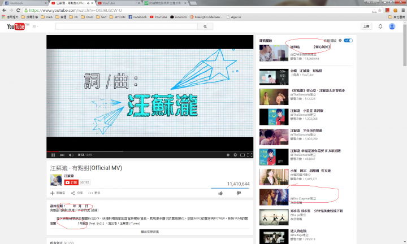Open the suggested video with 1,419,771 views
This screenshot has height=244, width=407.
(274, 177)
